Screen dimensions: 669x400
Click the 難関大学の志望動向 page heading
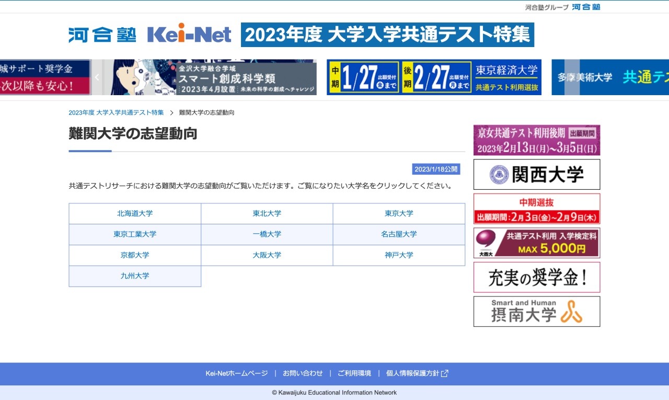coord(133,134)
